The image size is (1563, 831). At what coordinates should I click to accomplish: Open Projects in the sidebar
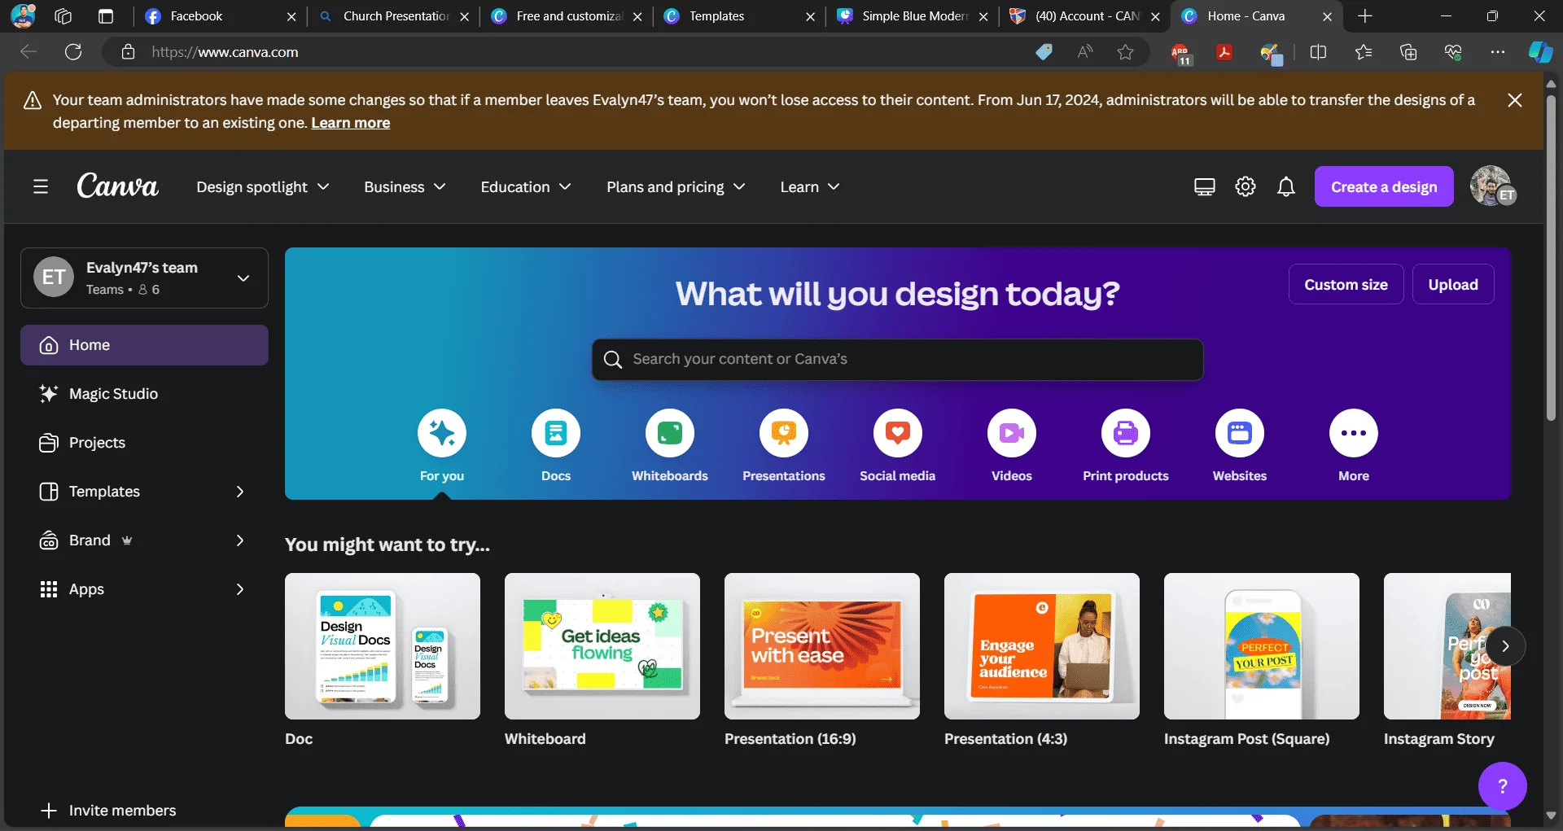point(144,443)
